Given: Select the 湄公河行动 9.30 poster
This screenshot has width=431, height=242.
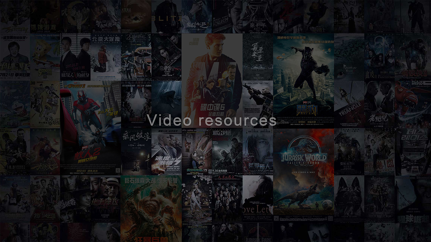Looking at the screenshot, I should [227, 151].
